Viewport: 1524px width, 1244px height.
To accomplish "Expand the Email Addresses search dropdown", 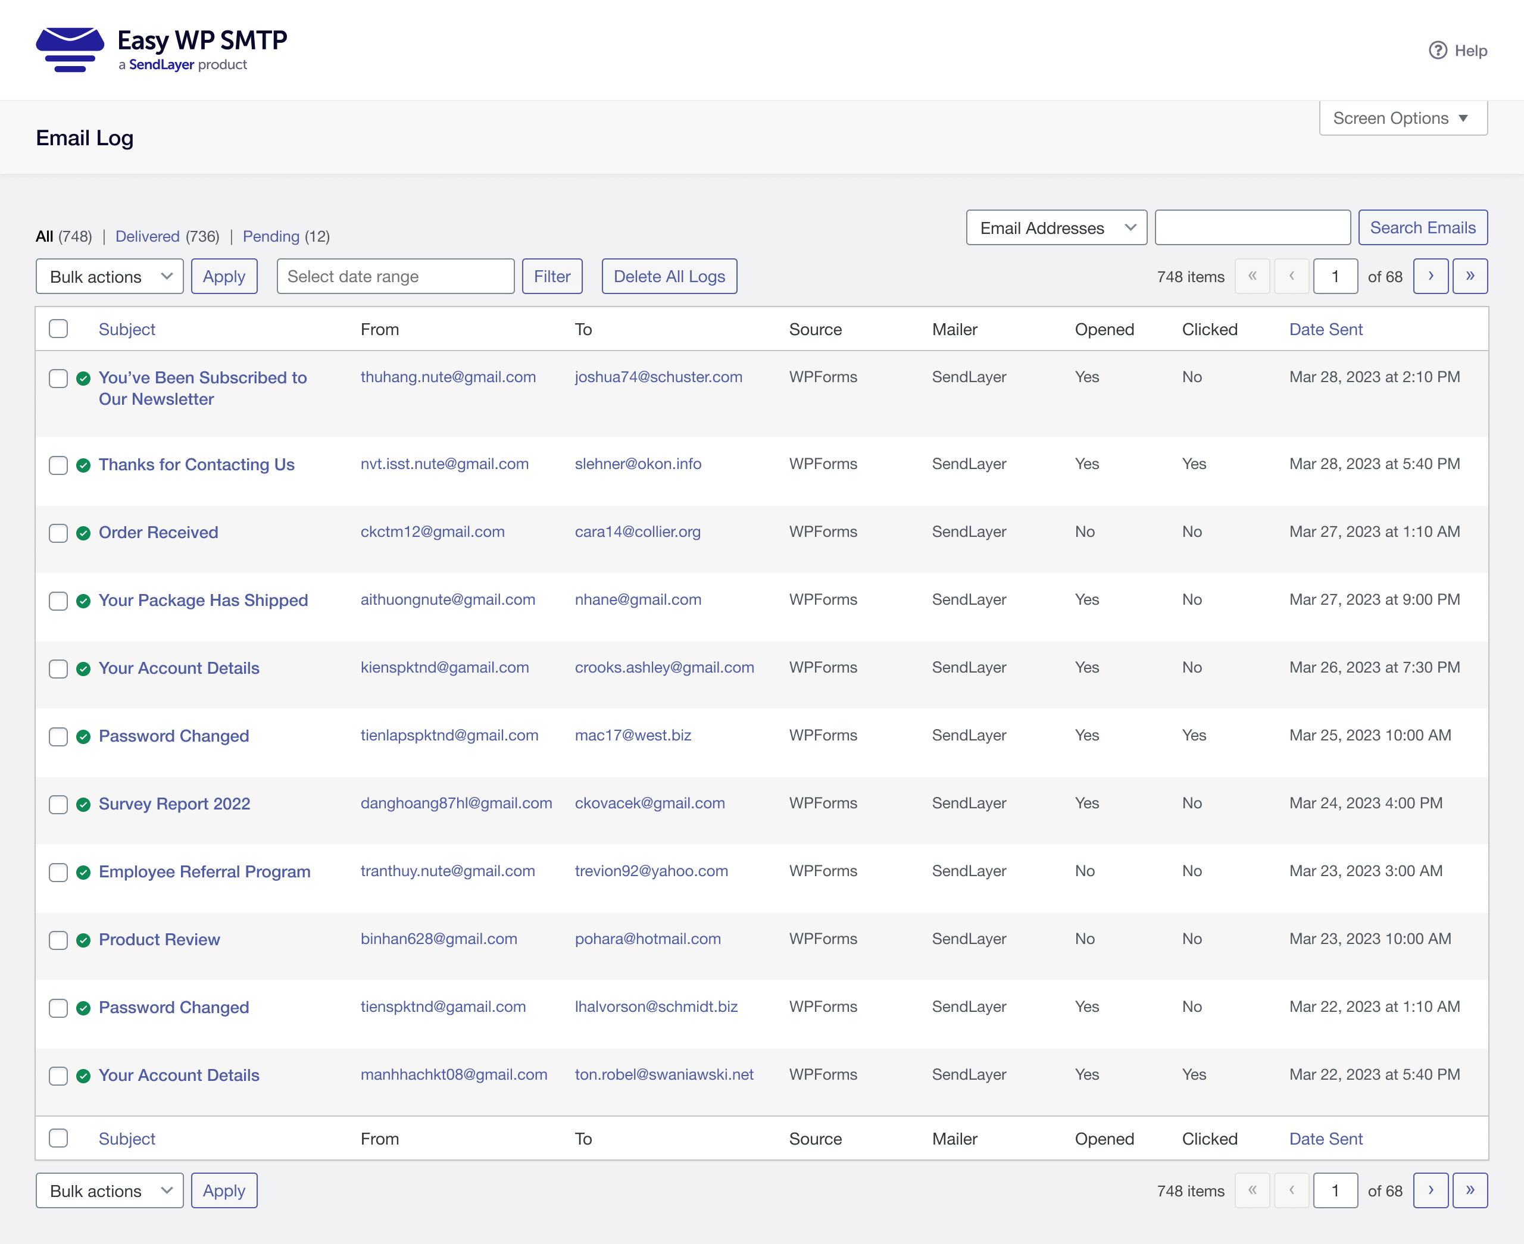I will 1055,228.
